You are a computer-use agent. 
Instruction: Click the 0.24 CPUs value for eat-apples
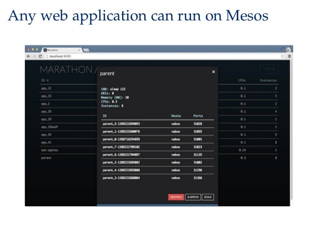click(242, 150)
